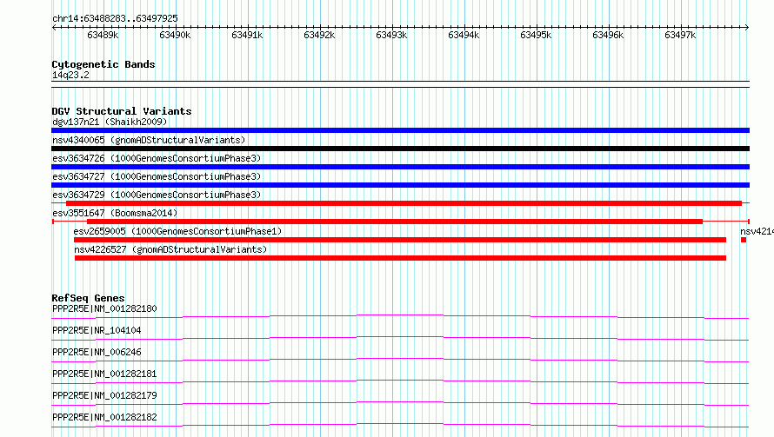Click the 63492k ruler tick label
Image resolution: width=774 pixels, height=437 pixels.
point(319,35)
